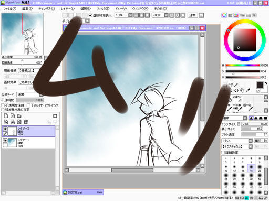The image size is (269, 201).
Task: Open the ファイル(F) menu
Action: pos(9,9)
